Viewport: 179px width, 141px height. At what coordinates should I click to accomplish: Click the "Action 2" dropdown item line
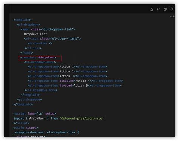[x=67, y=71]
